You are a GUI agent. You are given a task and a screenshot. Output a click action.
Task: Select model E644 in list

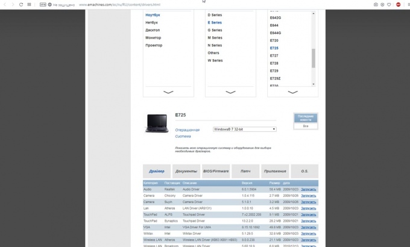pyautogui.click(x=274, y=25)
